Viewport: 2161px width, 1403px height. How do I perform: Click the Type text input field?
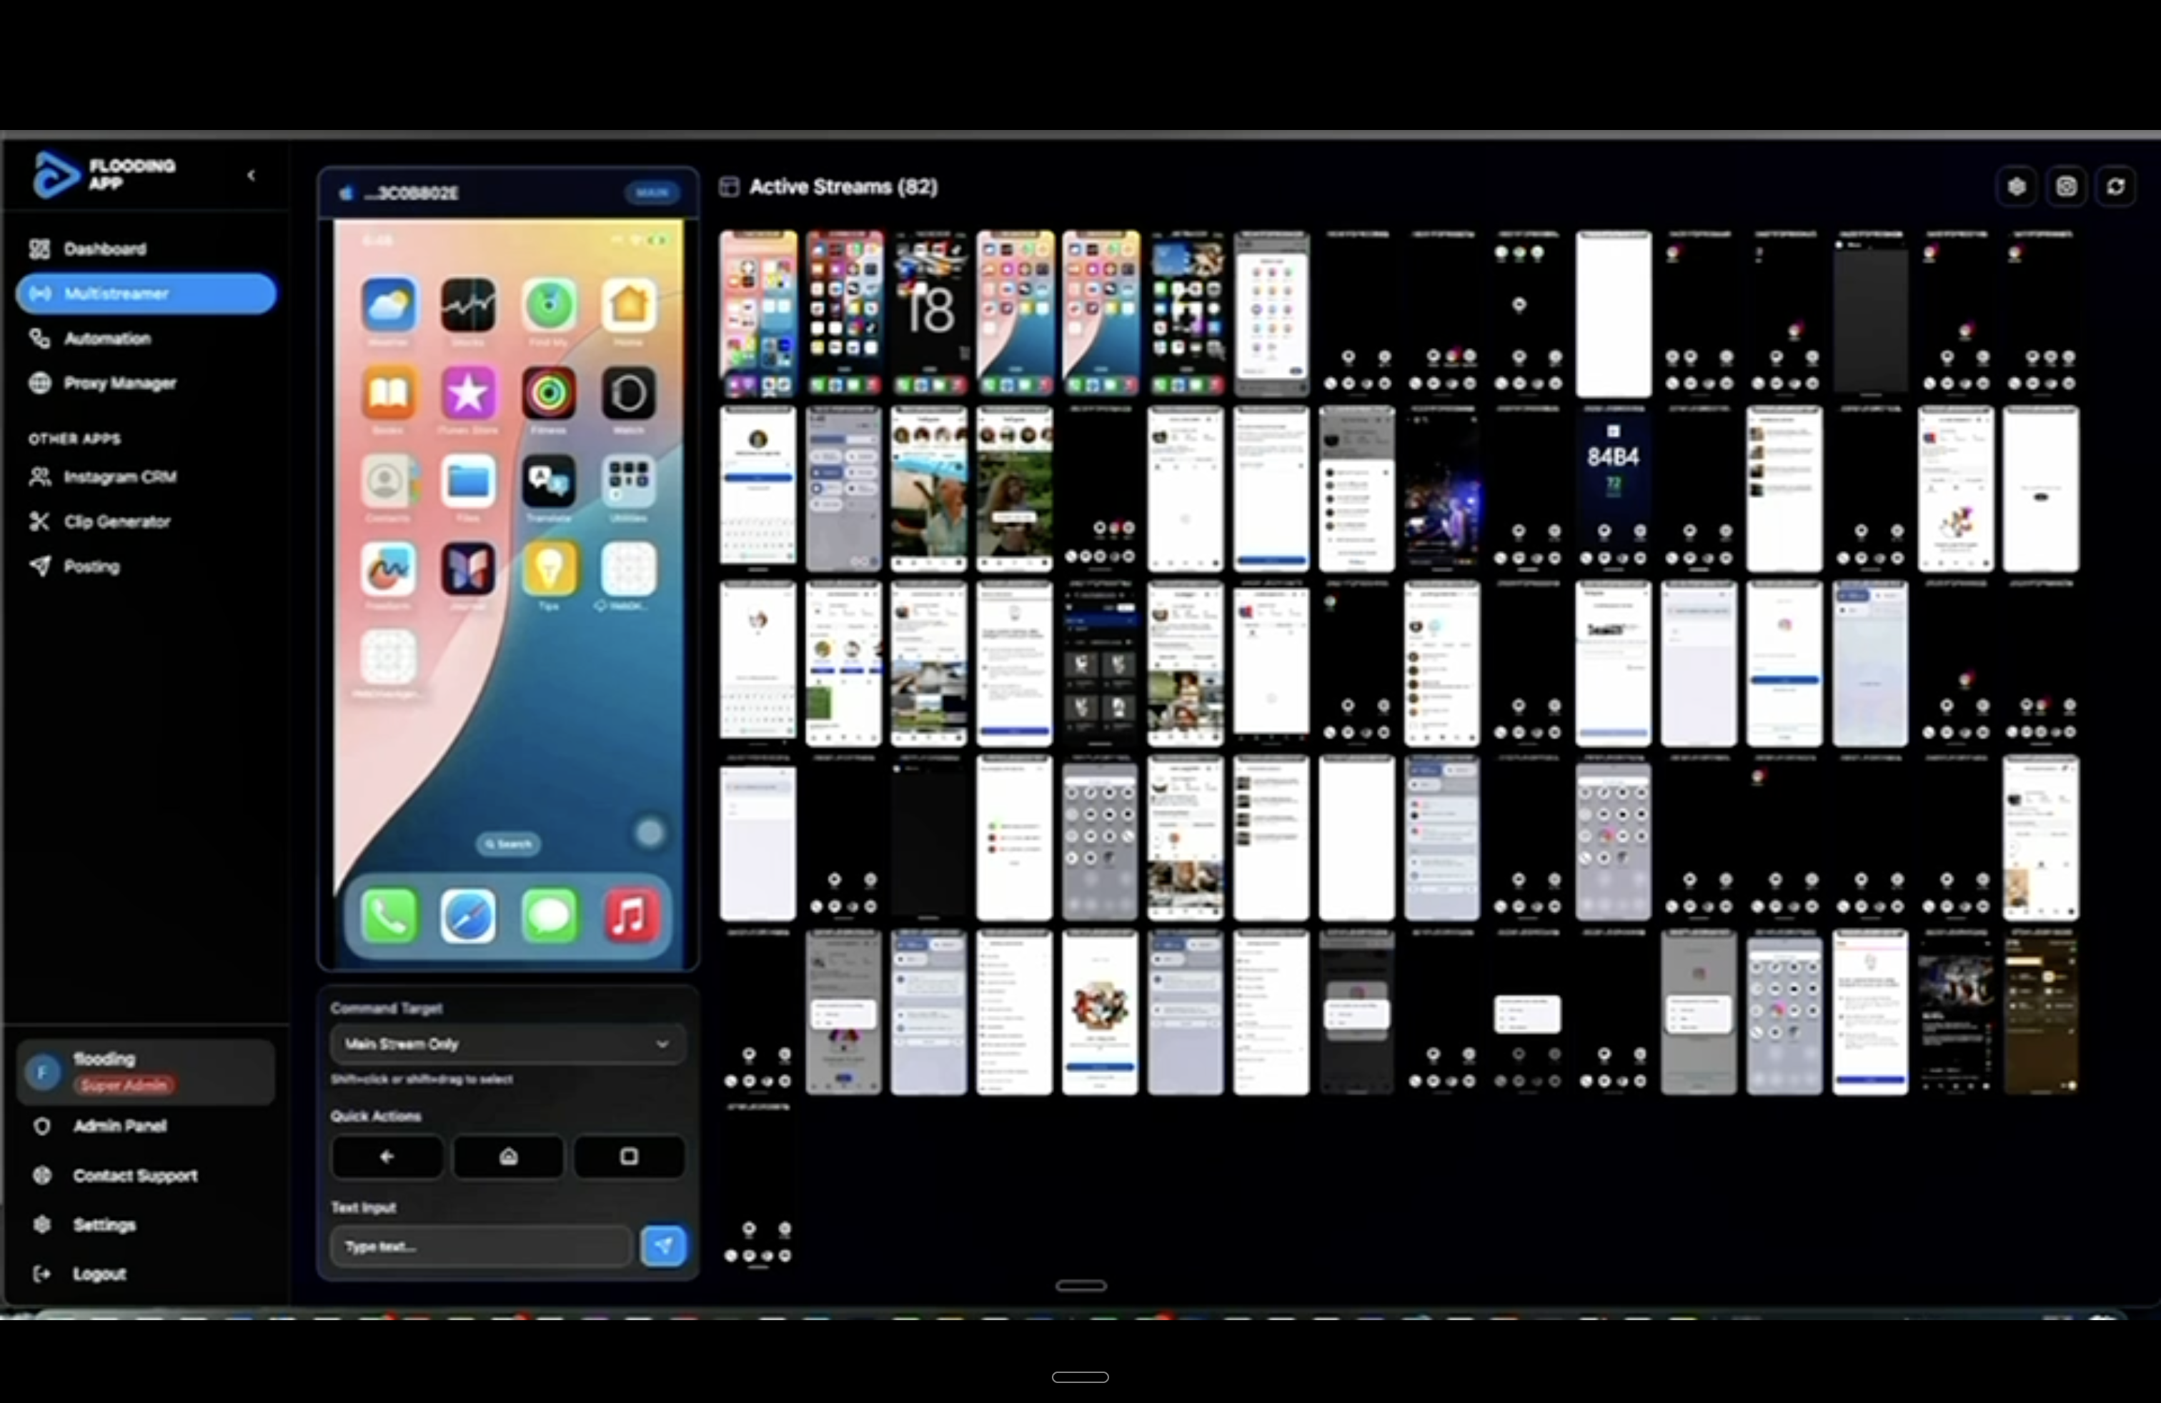481,1246
